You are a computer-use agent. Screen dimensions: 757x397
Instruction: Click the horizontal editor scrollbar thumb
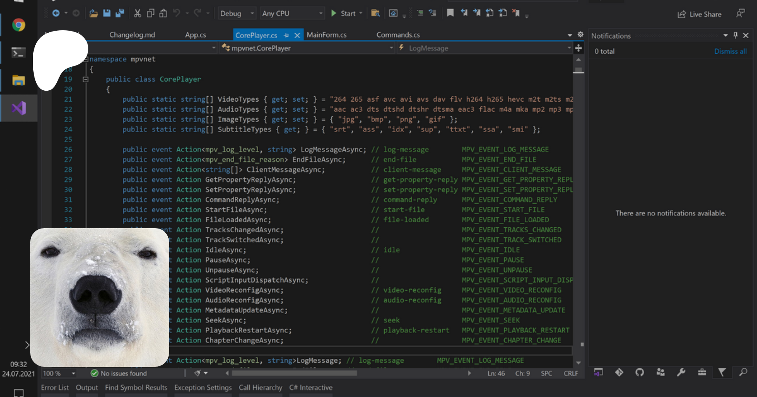tap(294, 373)
